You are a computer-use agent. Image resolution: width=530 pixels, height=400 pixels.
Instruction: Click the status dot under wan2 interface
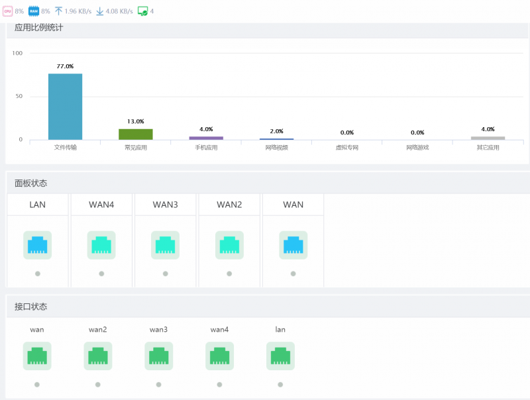98,385
